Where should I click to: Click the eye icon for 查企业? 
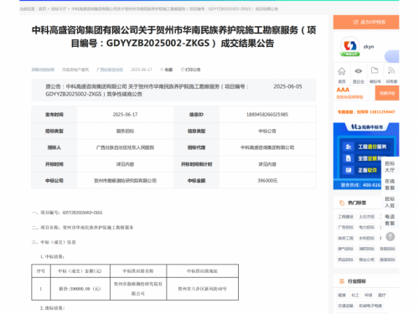[359, 71]
